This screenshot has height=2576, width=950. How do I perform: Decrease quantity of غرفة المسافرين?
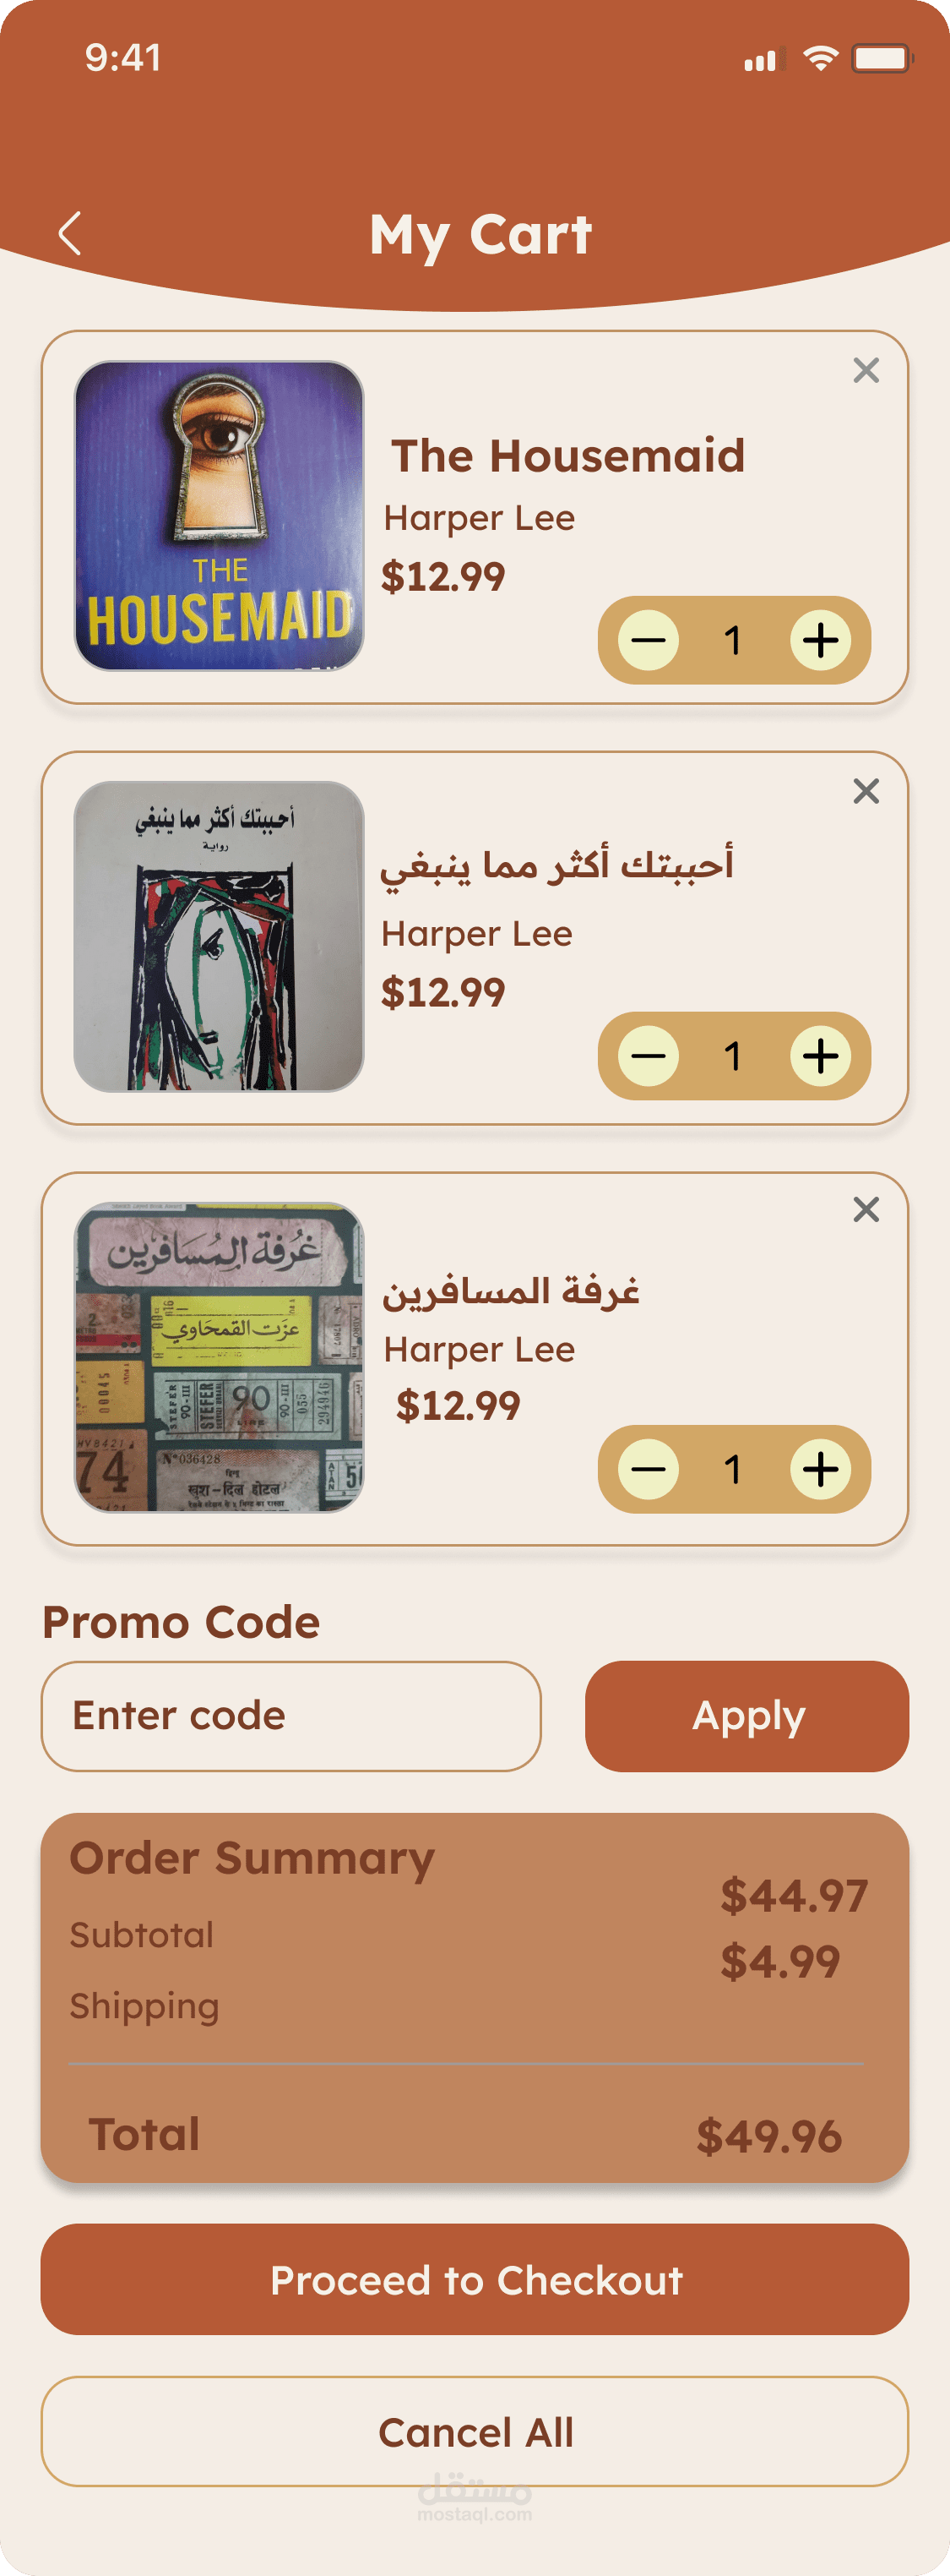(x=649, y=1469)
